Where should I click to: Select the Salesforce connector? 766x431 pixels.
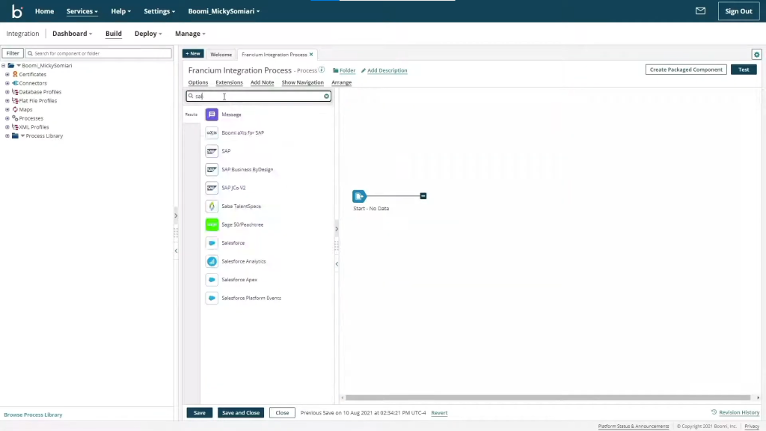pos(233,242)
